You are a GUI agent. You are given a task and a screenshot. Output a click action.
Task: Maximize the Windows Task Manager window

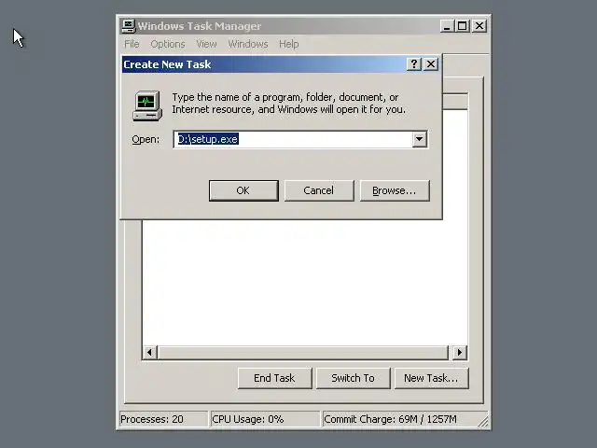click(x=463, y=26)
